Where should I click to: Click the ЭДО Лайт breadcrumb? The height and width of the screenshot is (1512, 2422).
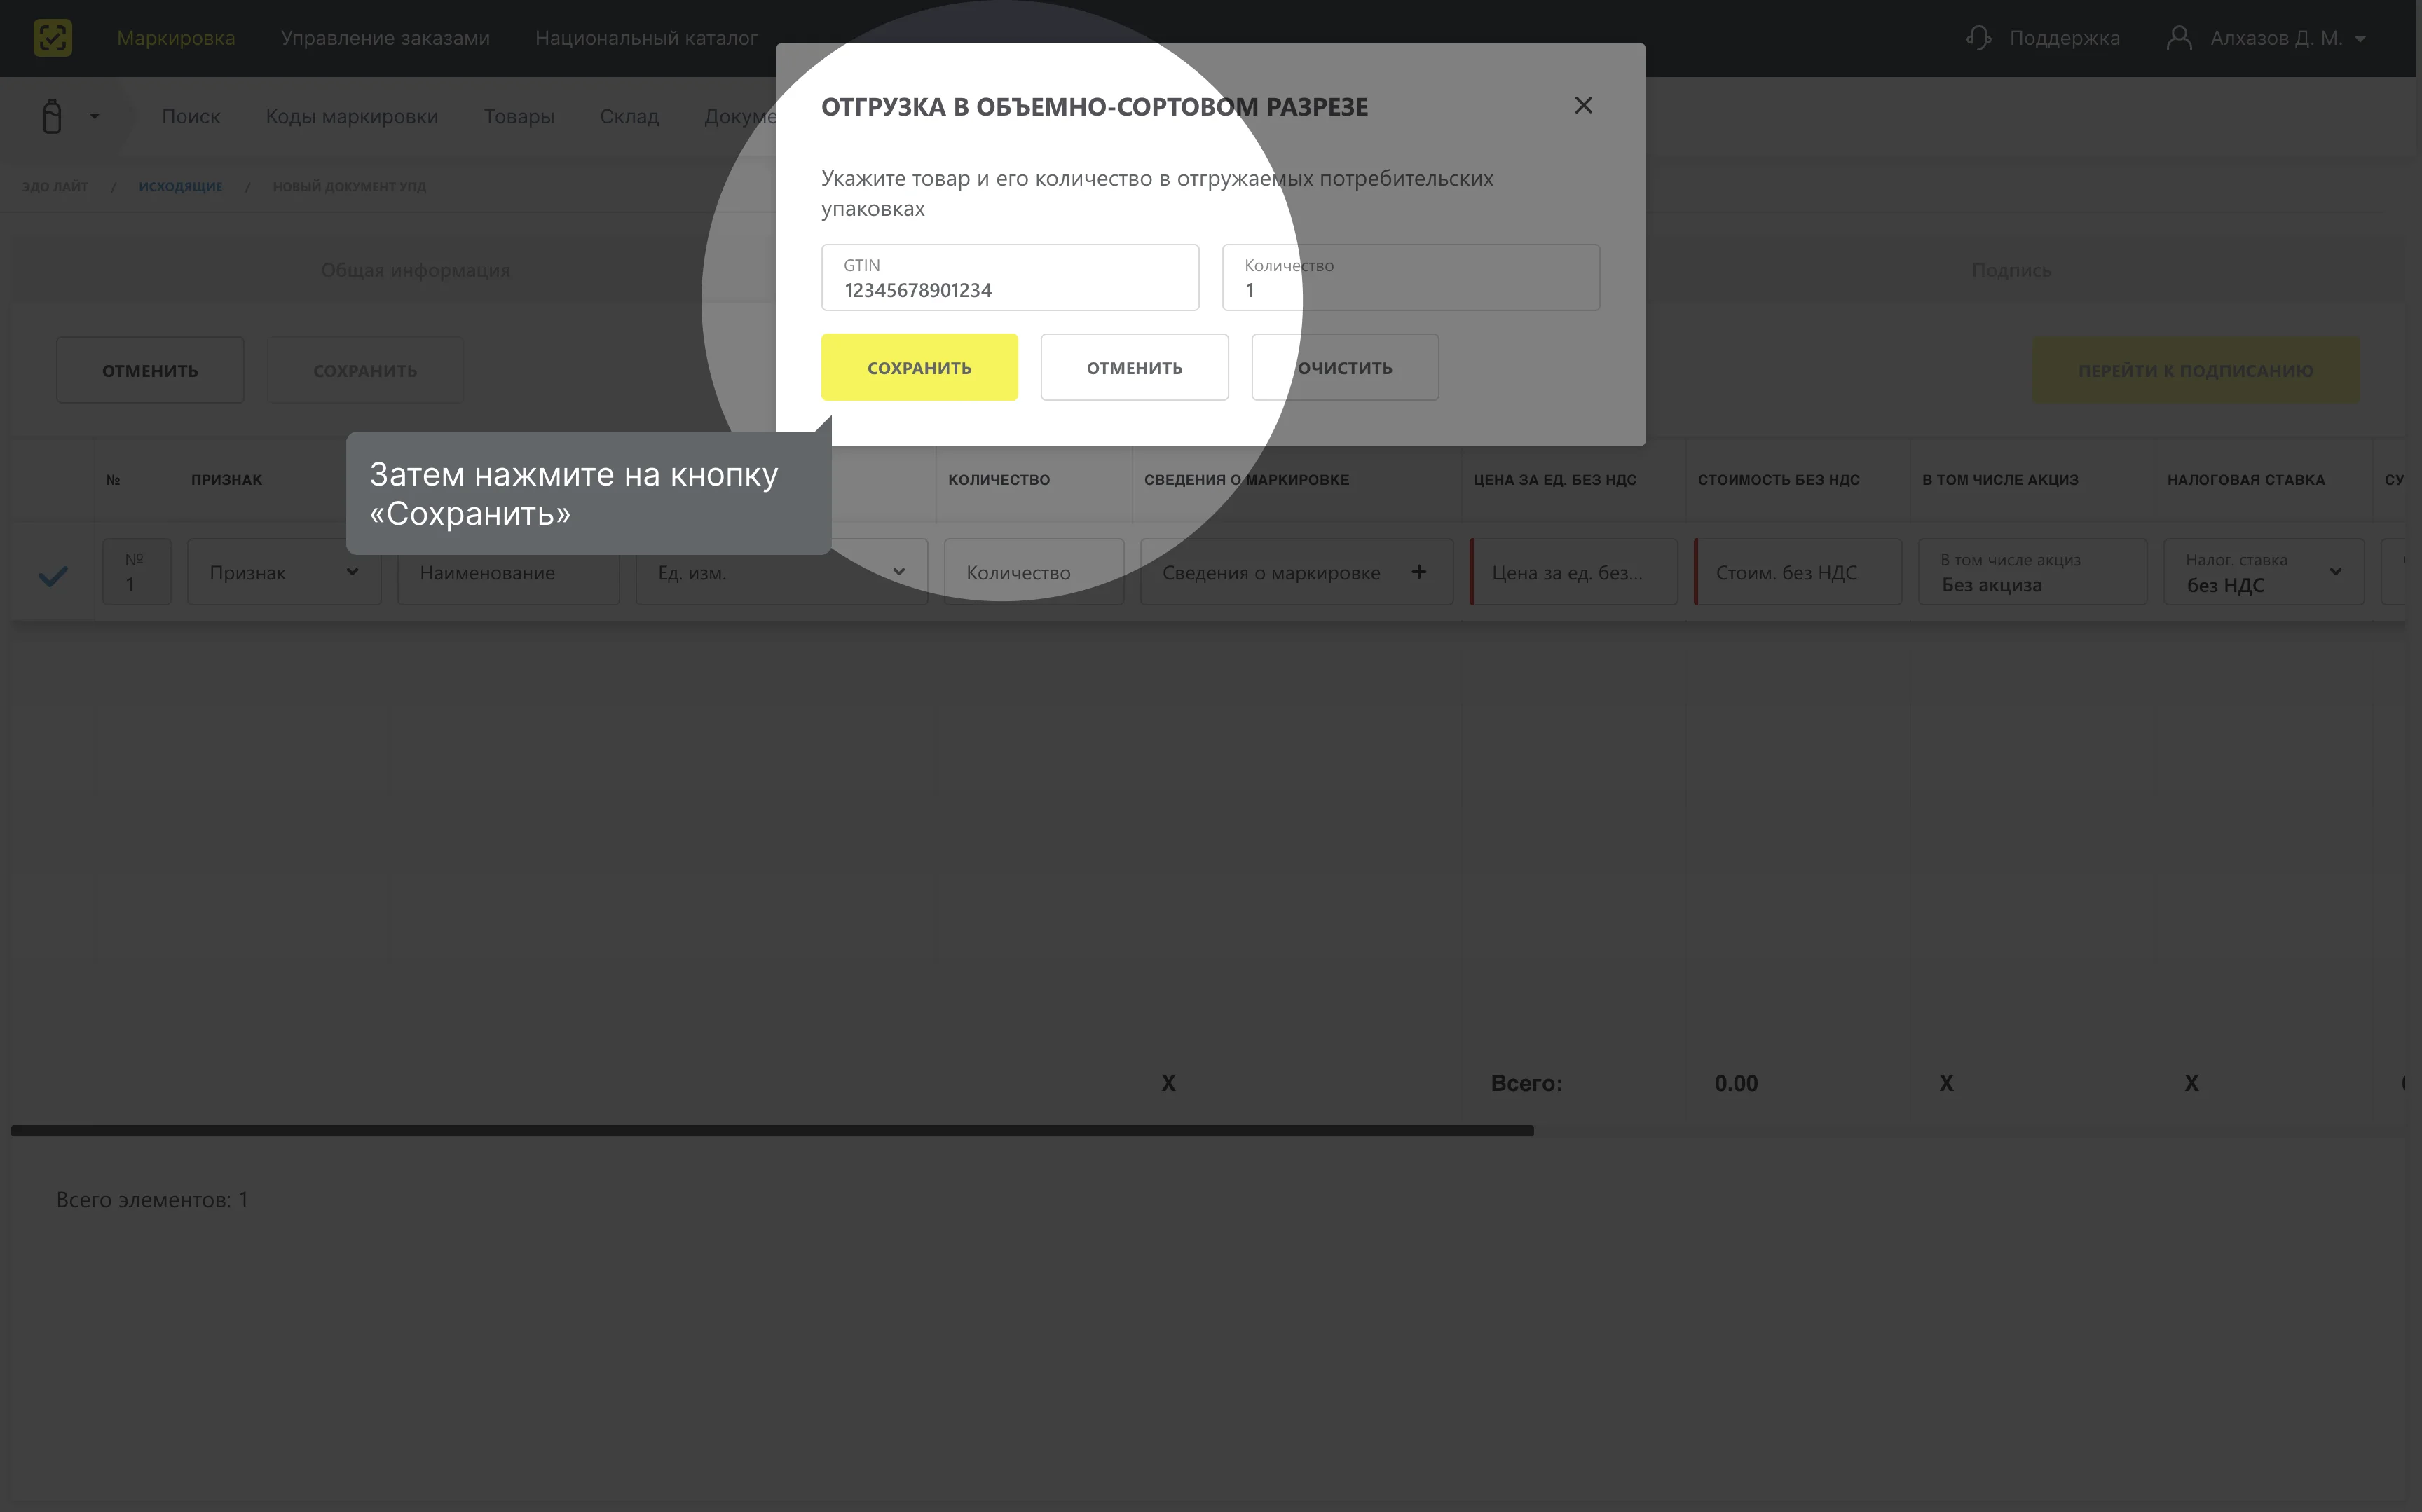point(56,186)
